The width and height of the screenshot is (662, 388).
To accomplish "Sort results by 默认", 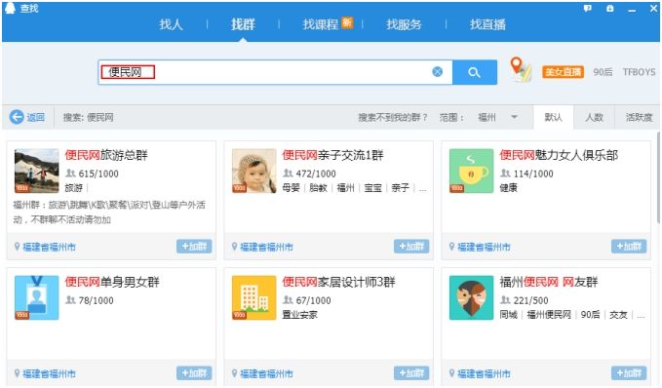I will [553, 117].
